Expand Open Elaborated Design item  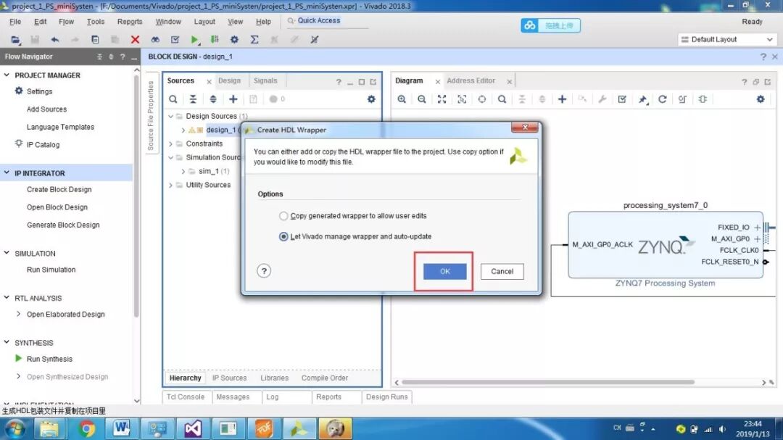point(19,314)
